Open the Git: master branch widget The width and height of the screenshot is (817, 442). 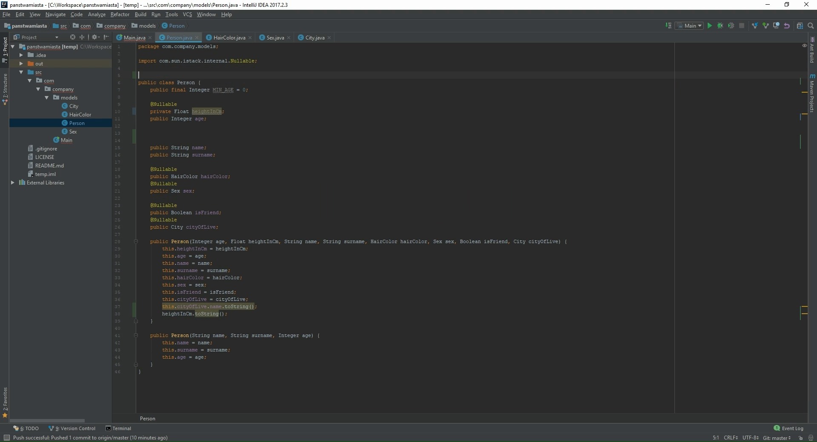point(777,438)
